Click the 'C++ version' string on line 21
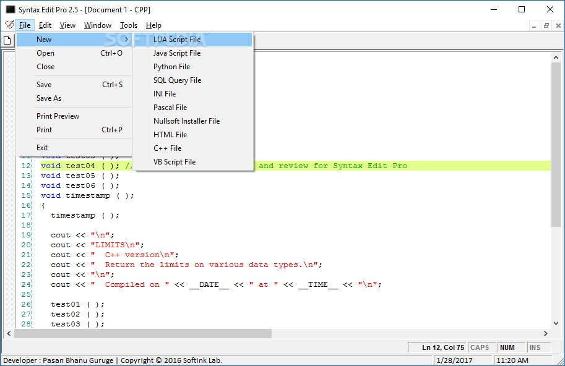 [132, 255]
